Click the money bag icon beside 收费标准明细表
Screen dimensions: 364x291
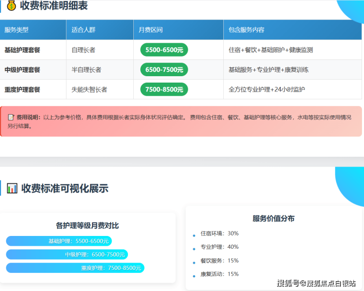11,5
